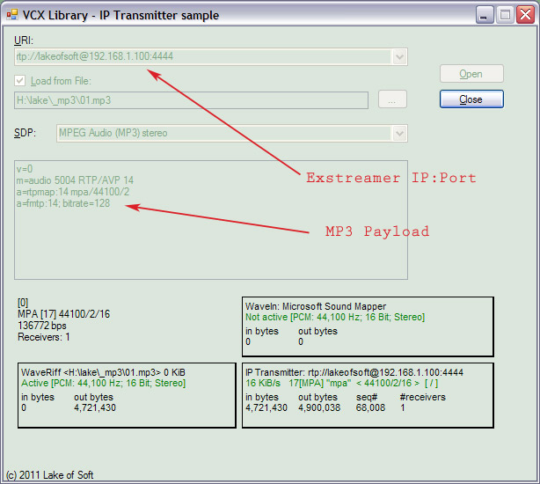Click the SDP: label
This screenshot has height=484, width=540.
[26, 133]
